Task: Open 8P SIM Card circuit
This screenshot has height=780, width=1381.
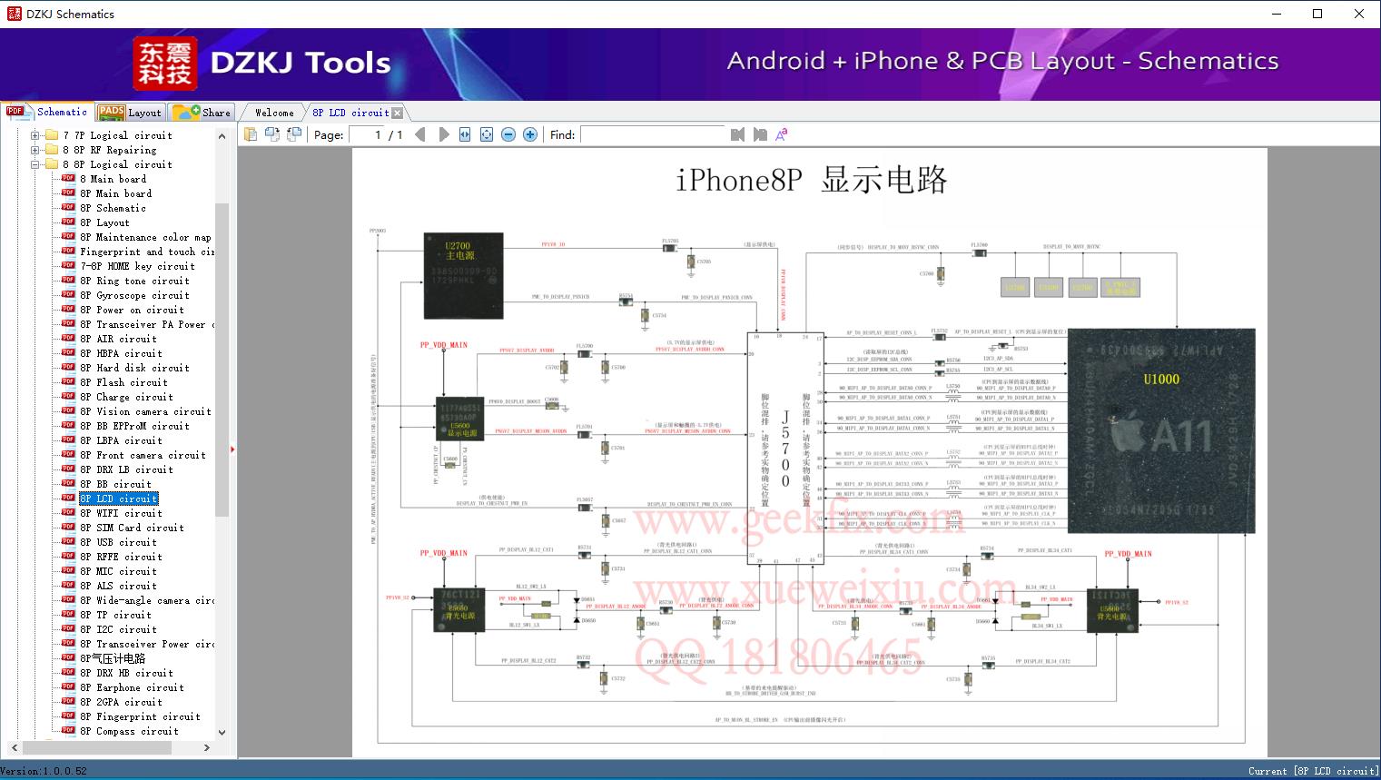Action: (x=132, y=528)
